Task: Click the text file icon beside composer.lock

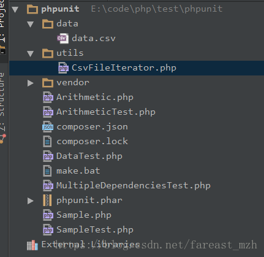Action: (47, 142)
